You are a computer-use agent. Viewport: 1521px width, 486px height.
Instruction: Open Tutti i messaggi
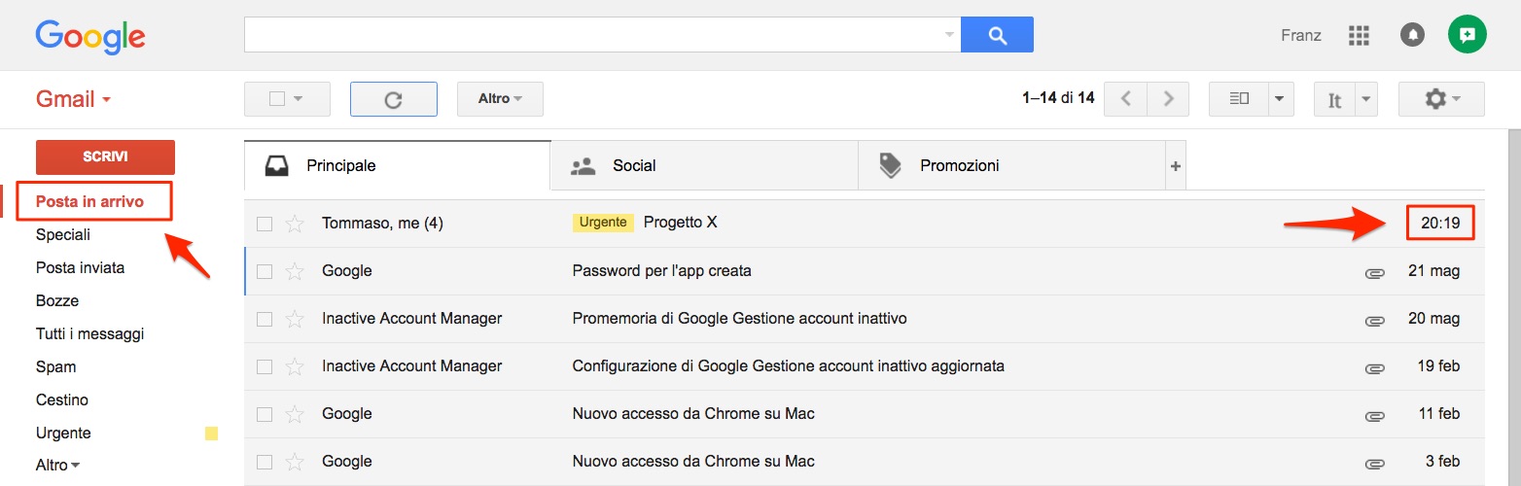pos(89,334)
